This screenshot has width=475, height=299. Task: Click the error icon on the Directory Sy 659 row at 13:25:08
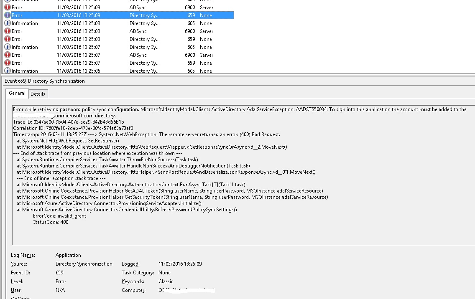pyautogui.click(x=7, y=39)
